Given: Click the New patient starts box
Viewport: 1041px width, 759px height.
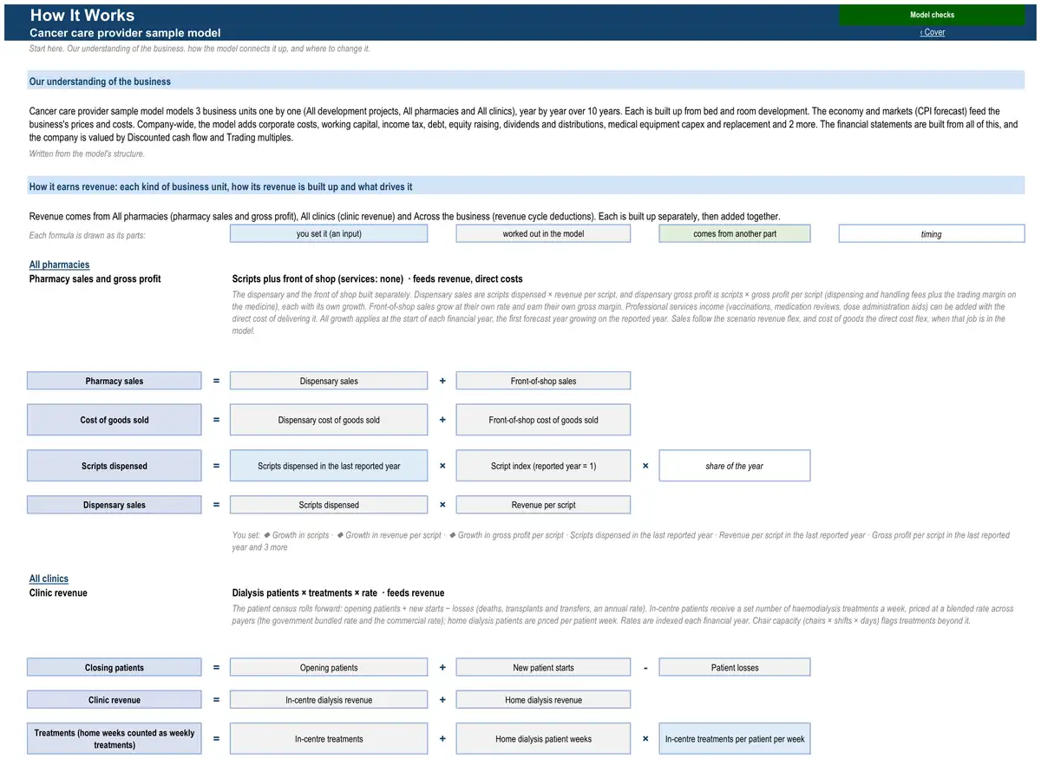Looking at the screenshot, I should click(x=543, y=668).
